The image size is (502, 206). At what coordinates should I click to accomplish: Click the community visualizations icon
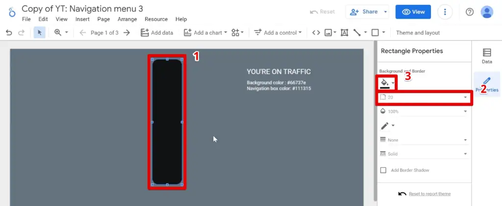click(235, 33)
